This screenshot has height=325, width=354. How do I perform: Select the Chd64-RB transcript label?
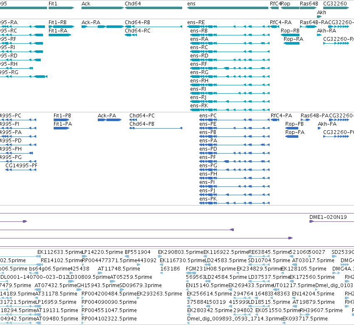pyautogui.click(x=138, y=22)
